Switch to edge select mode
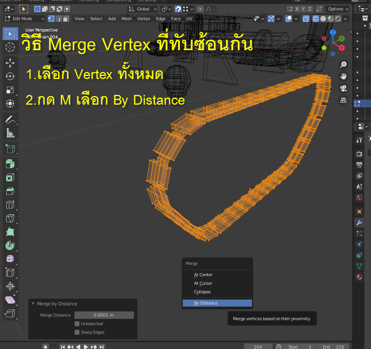371x349 pixels. [59, 19]
